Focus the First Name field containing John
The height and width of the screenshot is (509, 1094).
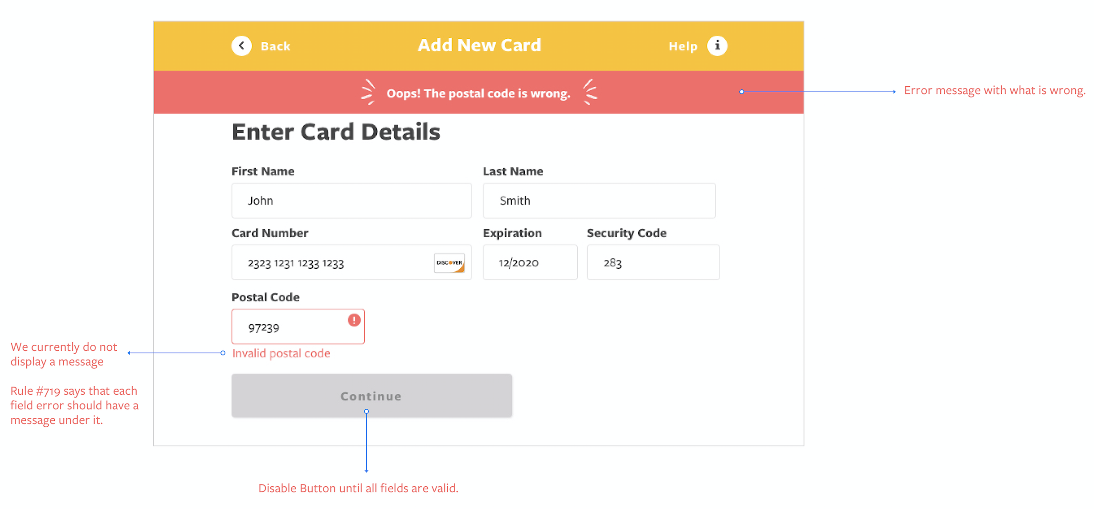pyautogui.click(x=351, y=201)
